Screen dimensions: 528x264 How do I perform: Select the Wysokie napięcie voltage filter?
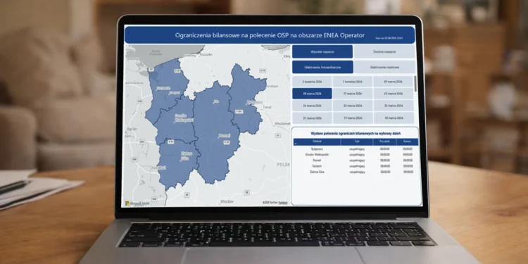[x=322, y=52]
